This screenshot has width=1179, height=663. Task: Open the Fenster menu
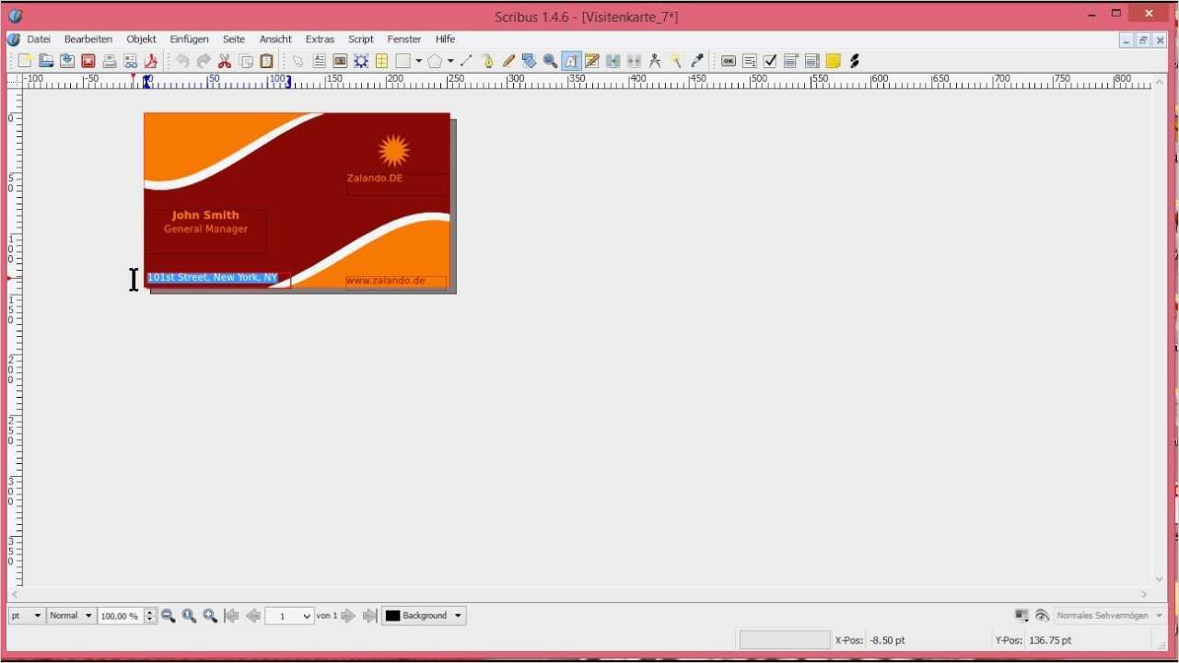(x=403, y=40)
